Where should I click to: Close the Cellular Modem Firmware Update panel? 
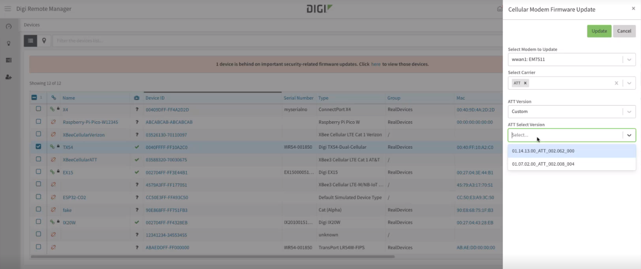click(x=633, y=9)
